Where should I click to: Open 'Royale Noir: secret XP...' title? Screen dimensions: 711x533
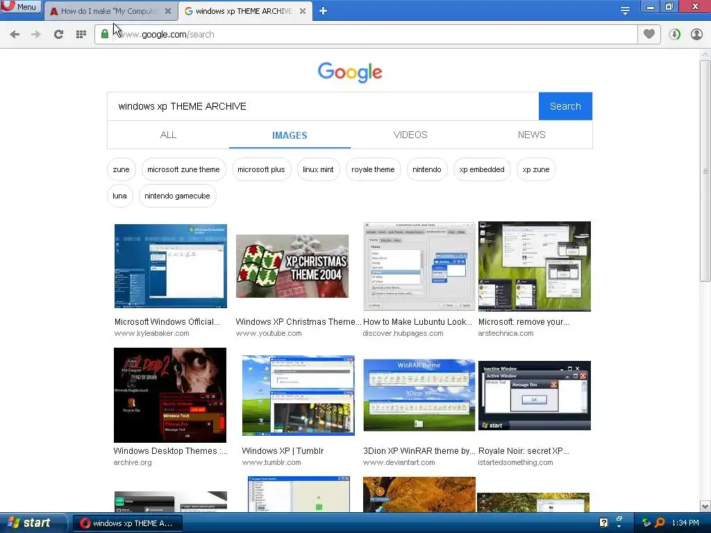[524, 451]
